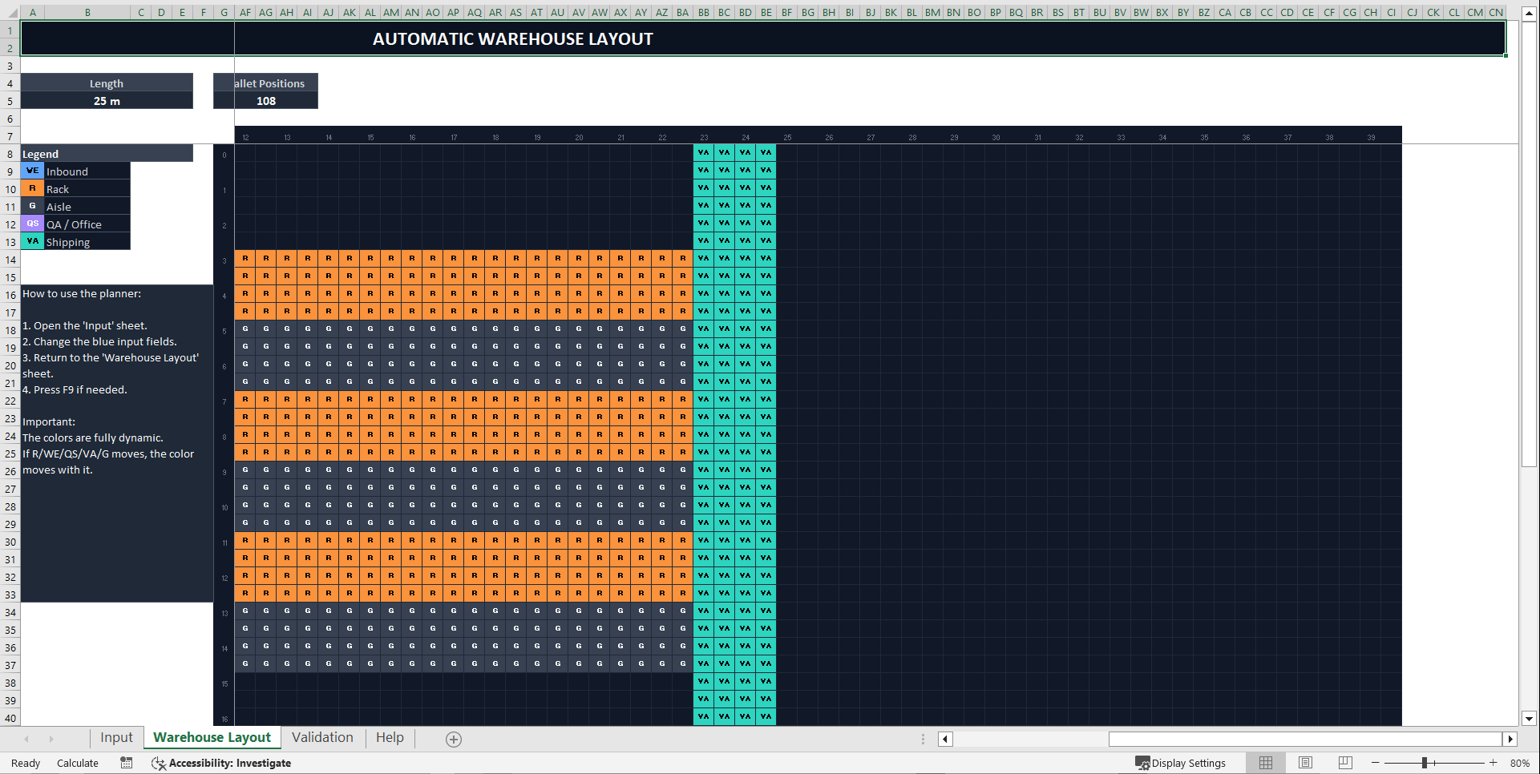Click the 'Ready' status bar indicator
Image resolution: width=1540 pixels, height=774 pixels.
(26, 763)
